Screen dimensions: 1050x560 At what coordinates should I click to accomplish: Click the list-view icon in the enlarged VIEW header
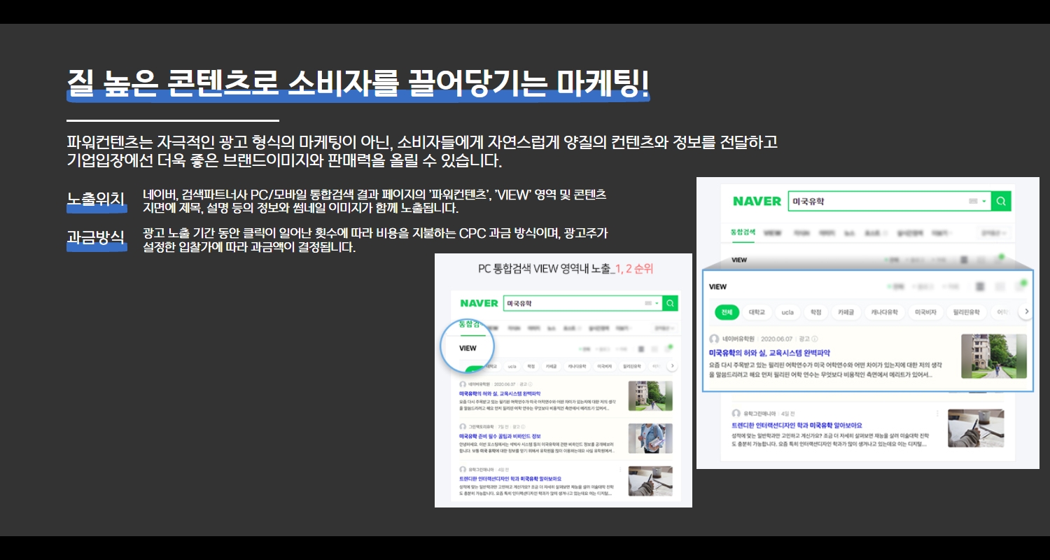pyautogui.click(x=980, y=286)
